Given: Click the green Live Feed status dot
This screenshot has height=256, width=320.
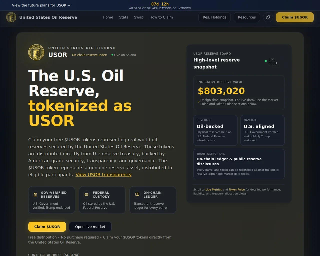Looking at the screenshot, I should point(266,61).
